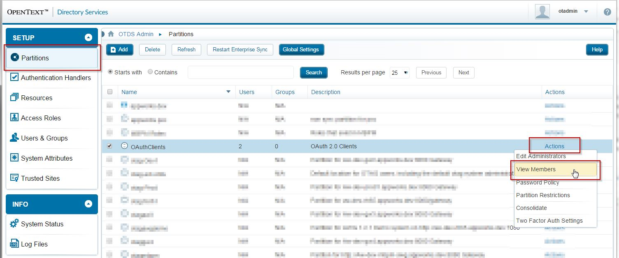Open Global Settings
Viewport: 619px width, 258px height.
pos(301,50)
